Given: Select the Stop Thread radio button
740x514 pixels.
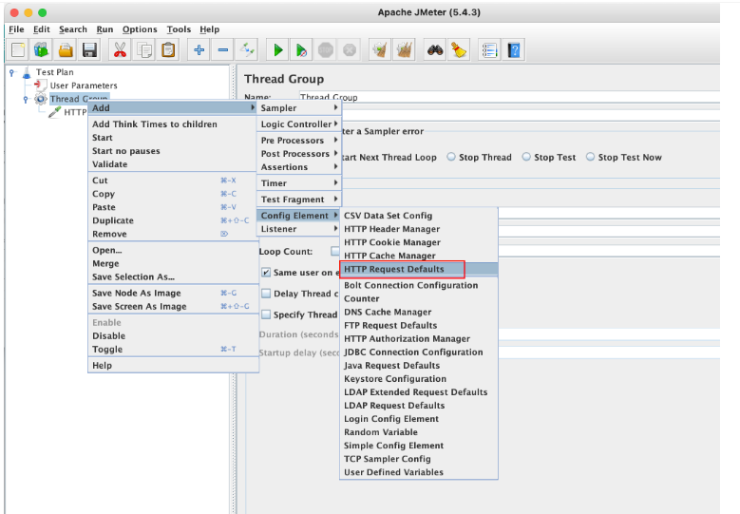Looking at the screenshot, I should coord(451,157).
